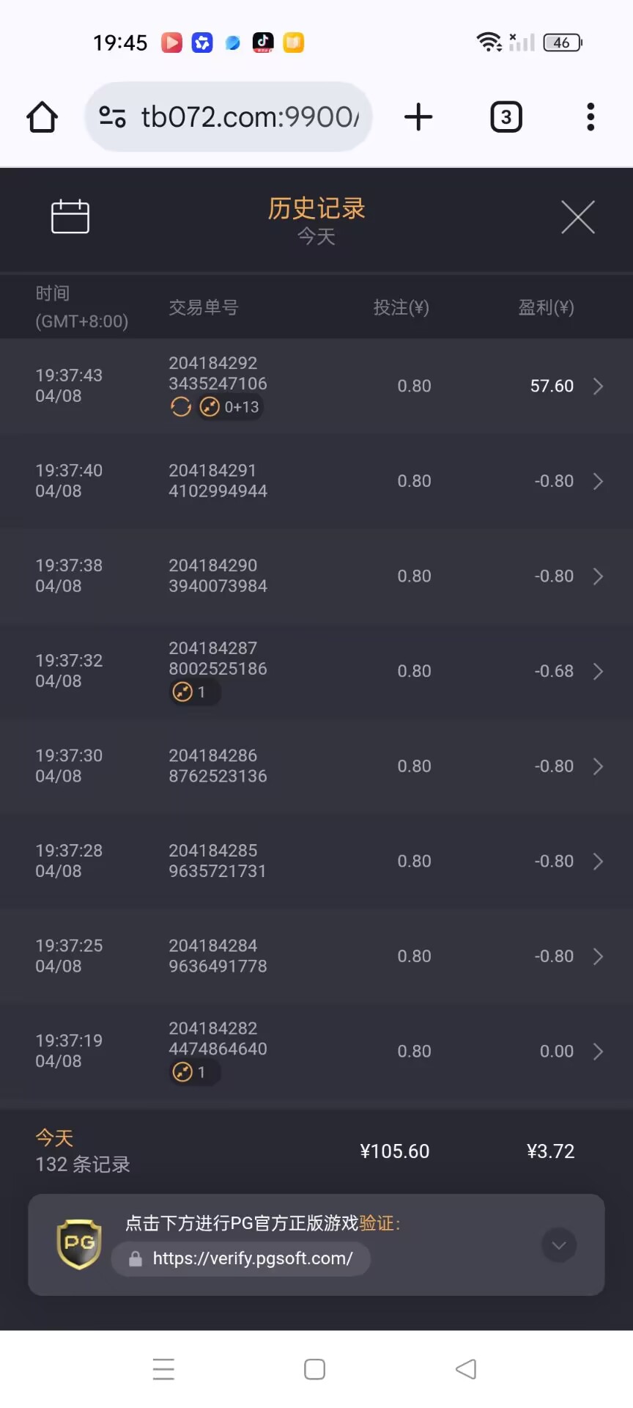
Task: Expand the 19:37:40 record chevron
Action: pyautogui.click(x=598, y=481)
